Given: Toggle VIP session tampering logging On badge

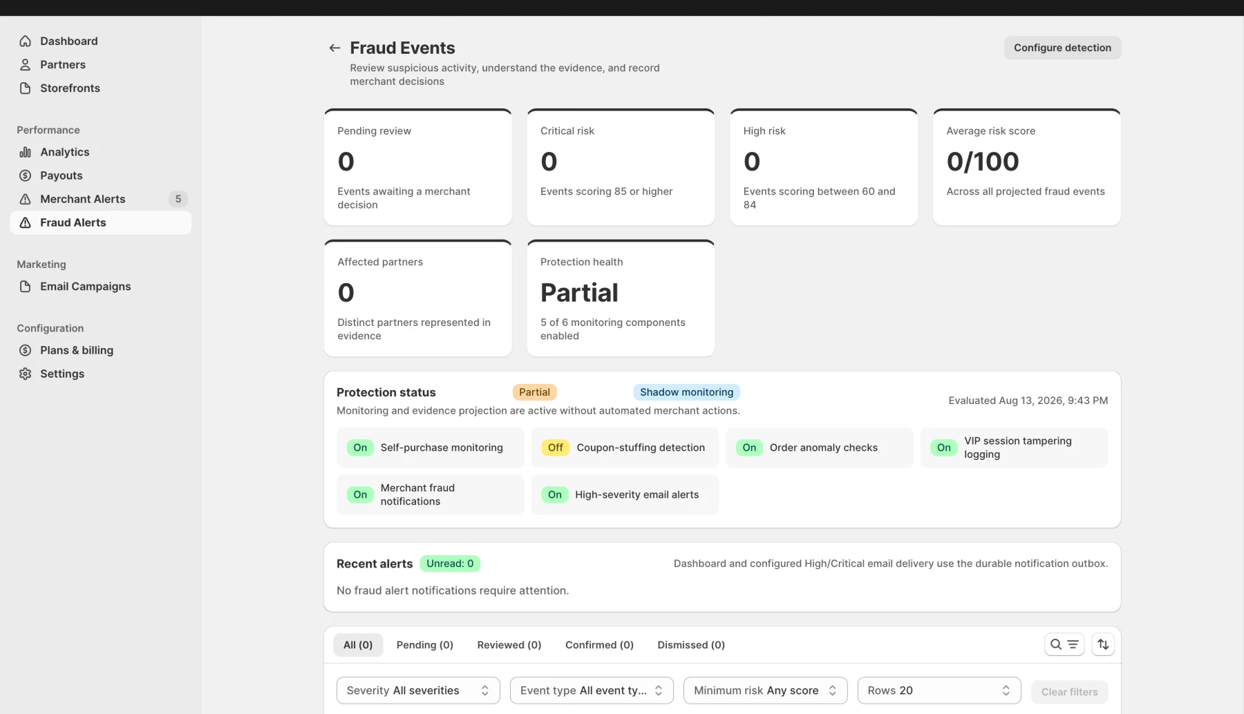Looking at the screenshot, I should pyautogui.click(x=944, y=447).
